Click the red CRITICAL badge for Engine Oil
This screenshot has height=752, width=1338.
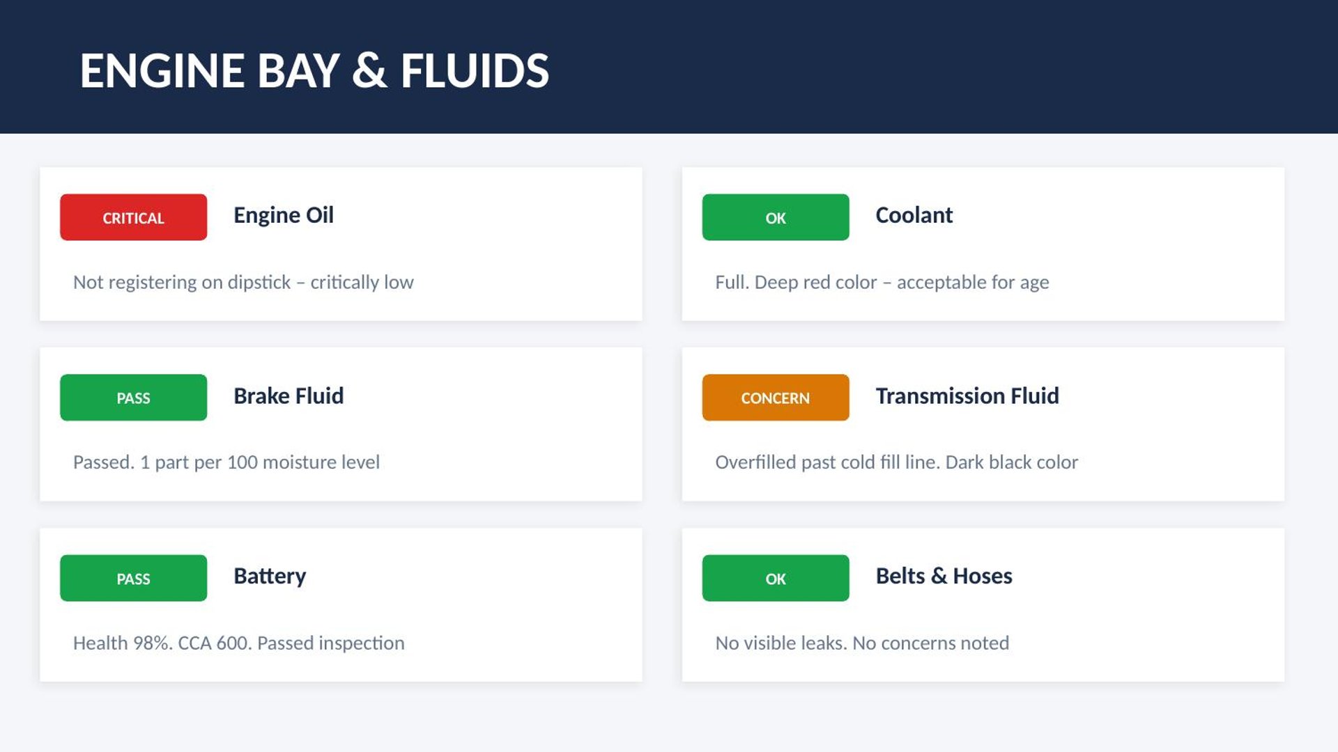click(133, 217)
